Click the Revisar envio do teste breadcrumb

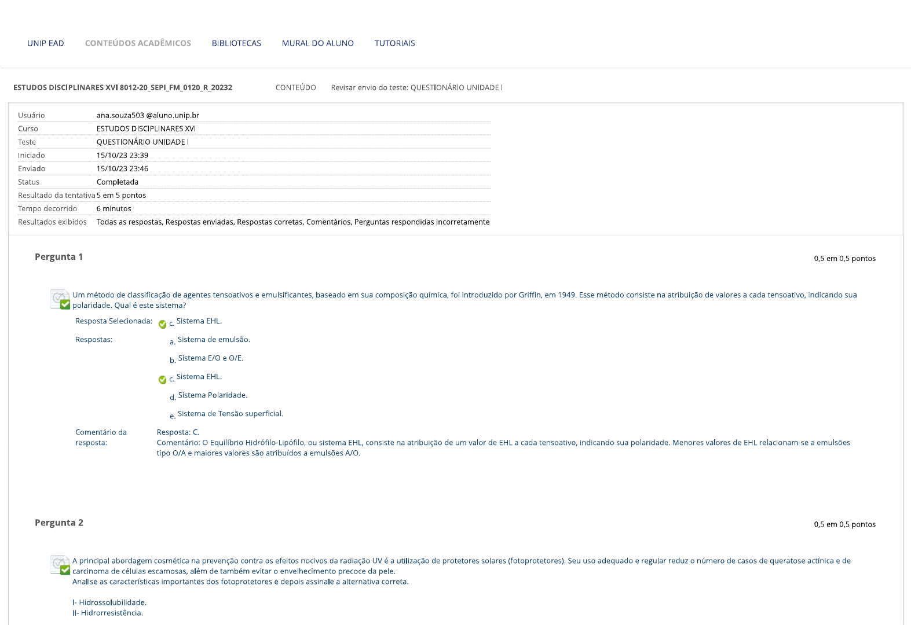416,88
